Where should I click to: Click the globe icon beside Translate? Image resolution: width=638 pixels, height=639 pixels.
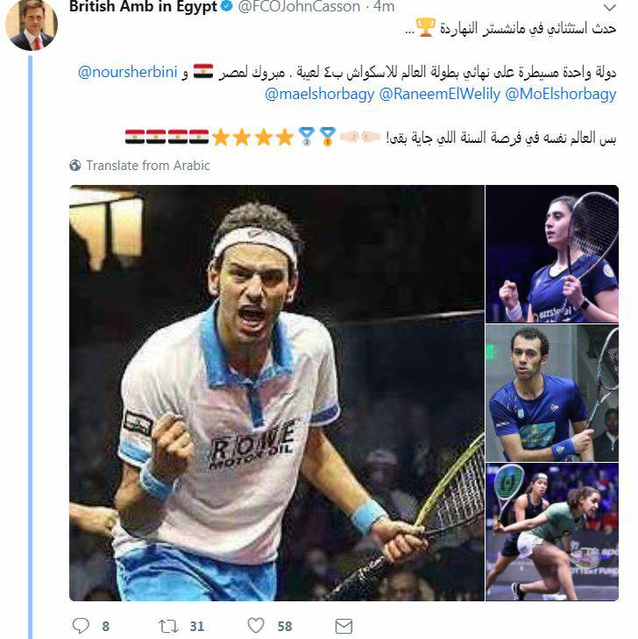(x=75, y=166)
